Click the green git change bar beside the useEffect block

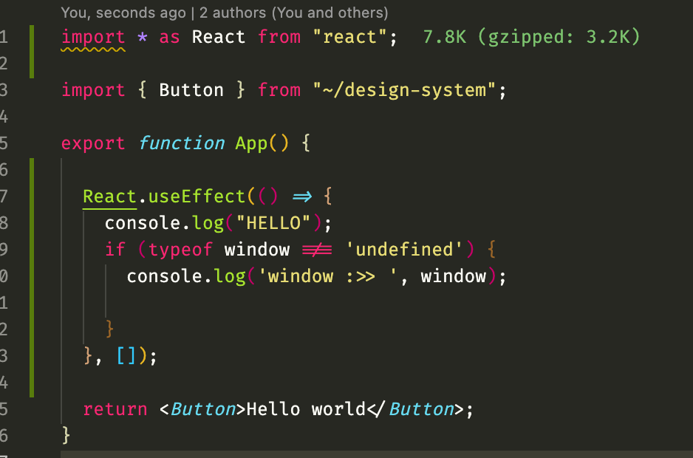(32, 277)
